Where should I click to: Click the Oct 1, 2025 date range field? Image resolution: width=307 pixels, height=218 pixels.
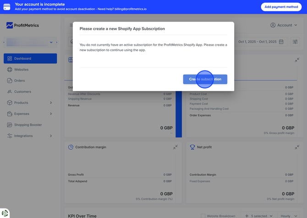257,42
